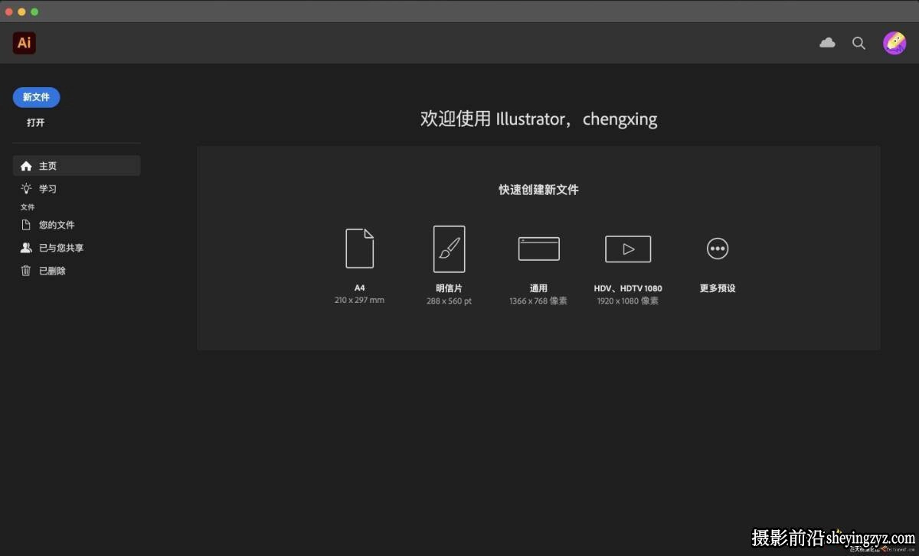919x556 pixels.
Task: Minimize the window with yellow button
Action: point(21,11)
